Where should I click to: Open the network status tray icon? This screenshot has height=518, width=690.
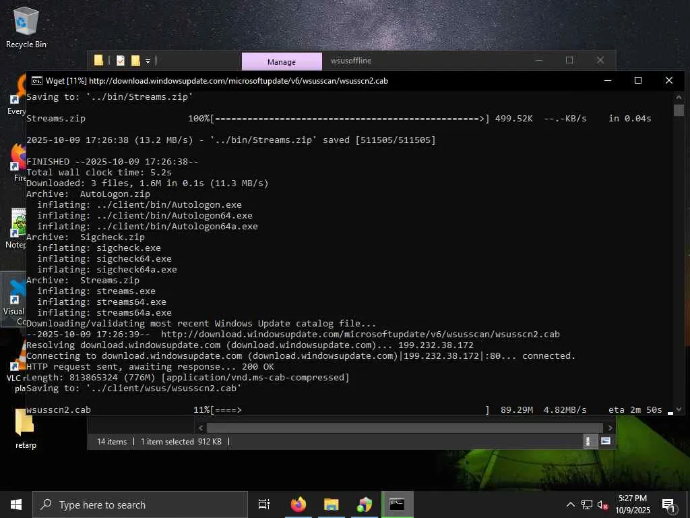click(x=587, y=505)
